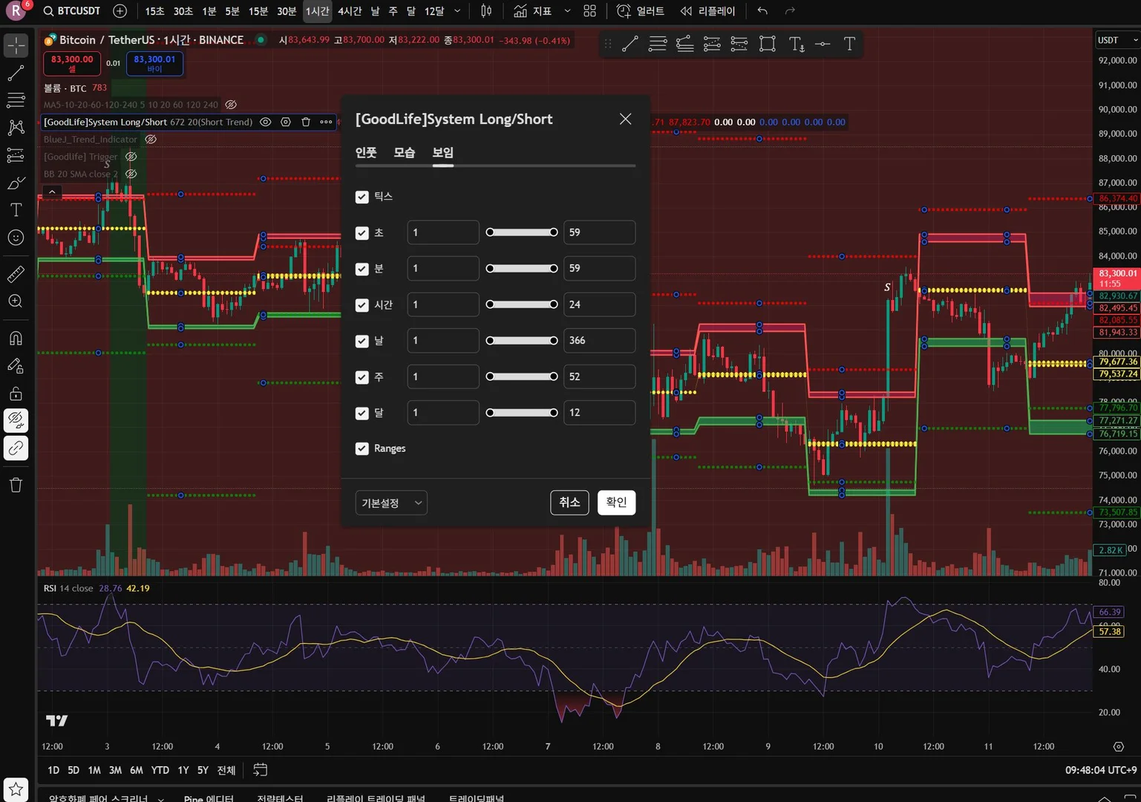Uncheck the Ranges checkbox
The image size is (1141, 802).
coord(362,449)
